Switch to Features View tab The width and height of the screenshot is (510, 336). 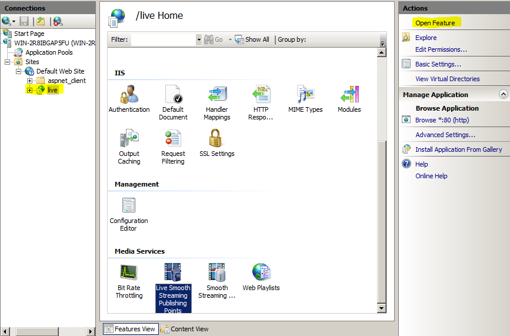point(131,329)
